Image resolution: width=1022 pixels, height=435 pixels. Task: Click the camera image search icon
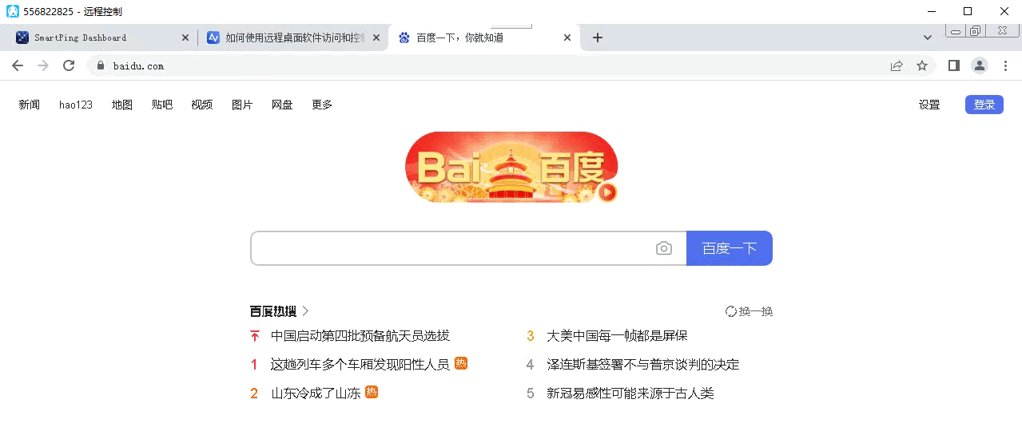pos(663,248)
